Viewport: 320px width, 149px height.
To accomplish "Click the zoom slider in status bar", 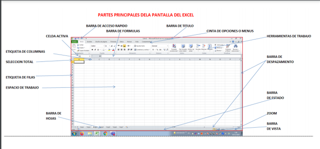I will coord(234,129).
